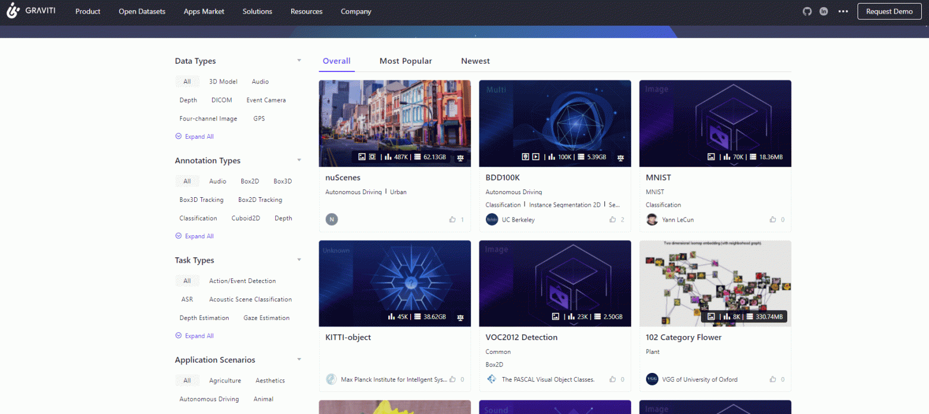
Task: Filter by 3D Model data type
Action: point(223,82)
